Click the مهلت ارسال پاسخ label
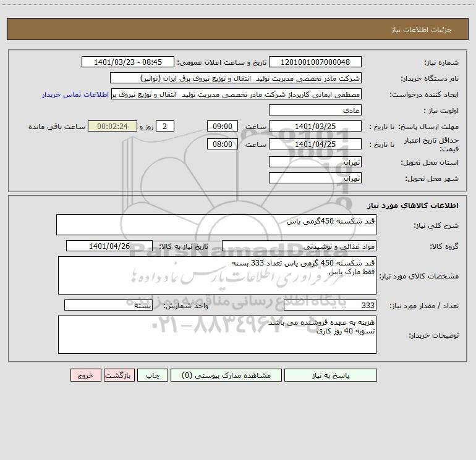 click(429, 127)
